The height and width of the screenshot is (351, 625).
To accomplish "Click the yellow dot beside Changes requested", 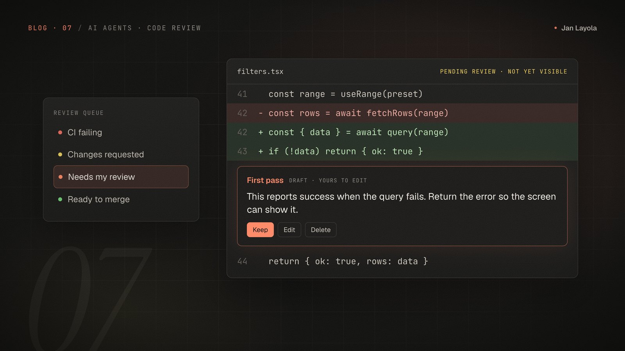I will click(x=60, y=154).
